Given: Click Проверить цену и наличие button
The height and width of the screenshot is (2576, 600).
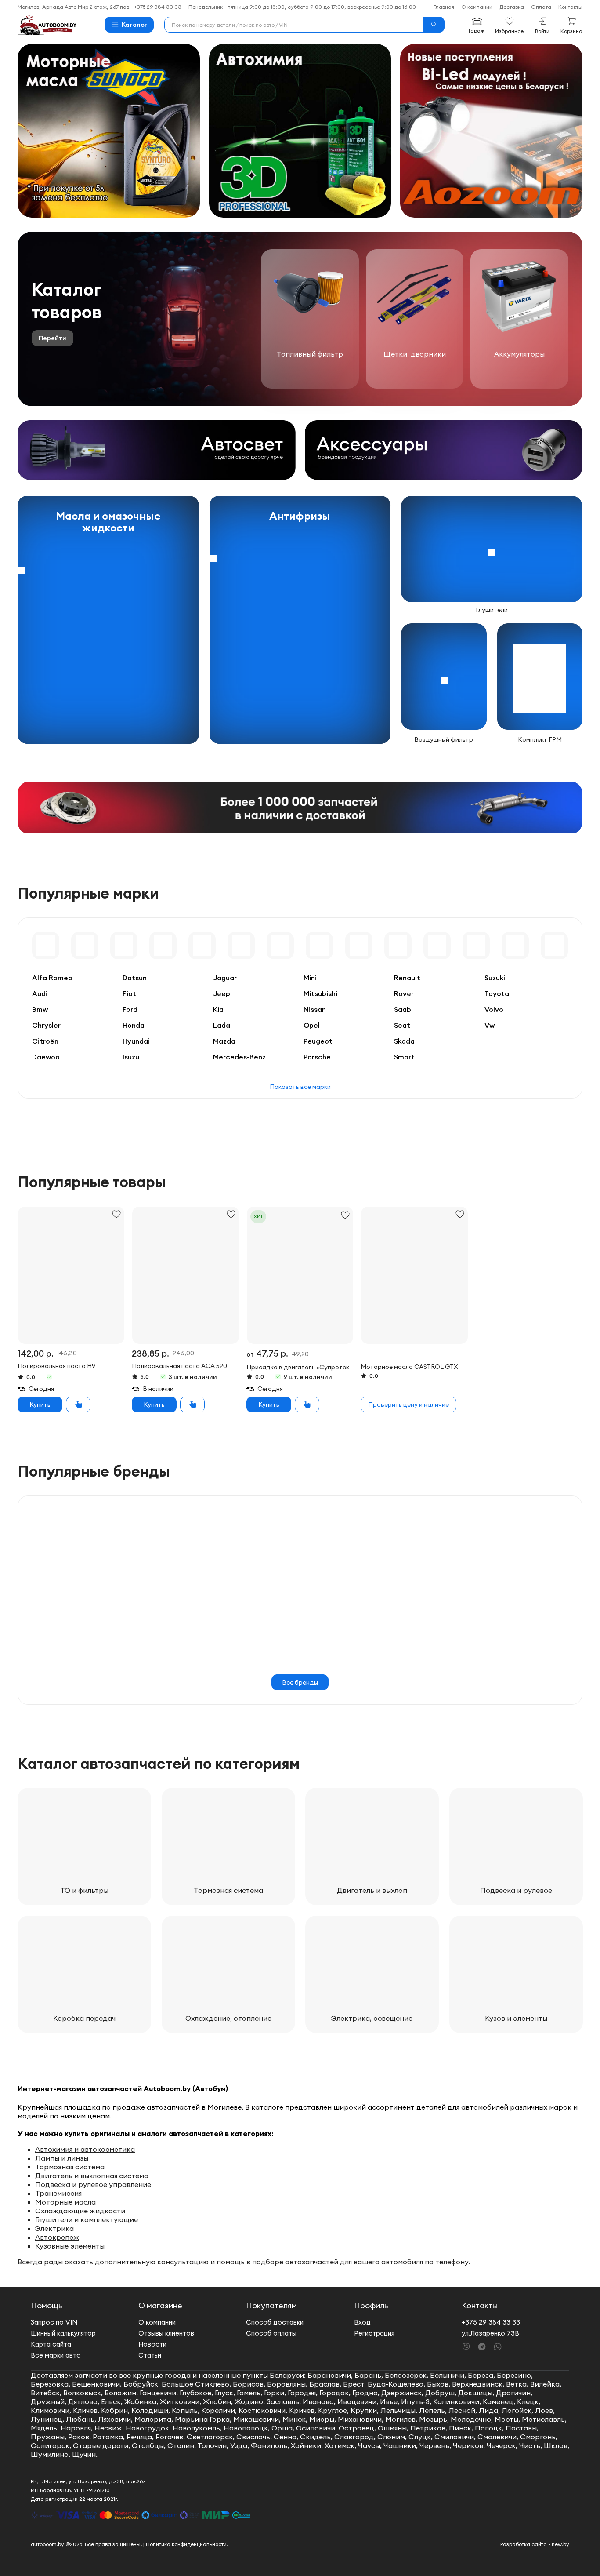Looking at the screenshot, I should point(408,1404).
